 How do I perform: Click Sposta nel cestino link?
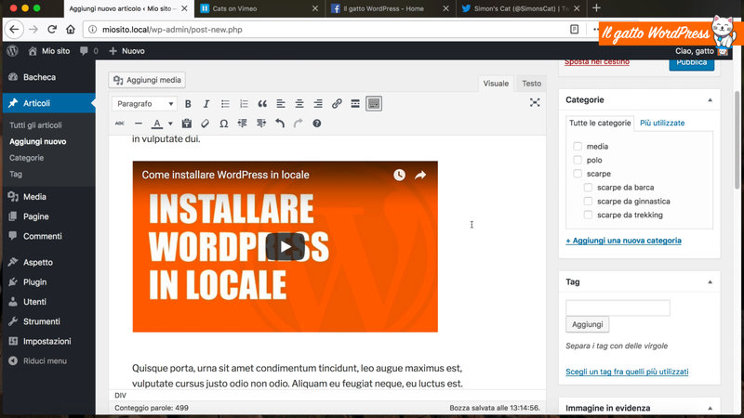[x=597, y=61]
